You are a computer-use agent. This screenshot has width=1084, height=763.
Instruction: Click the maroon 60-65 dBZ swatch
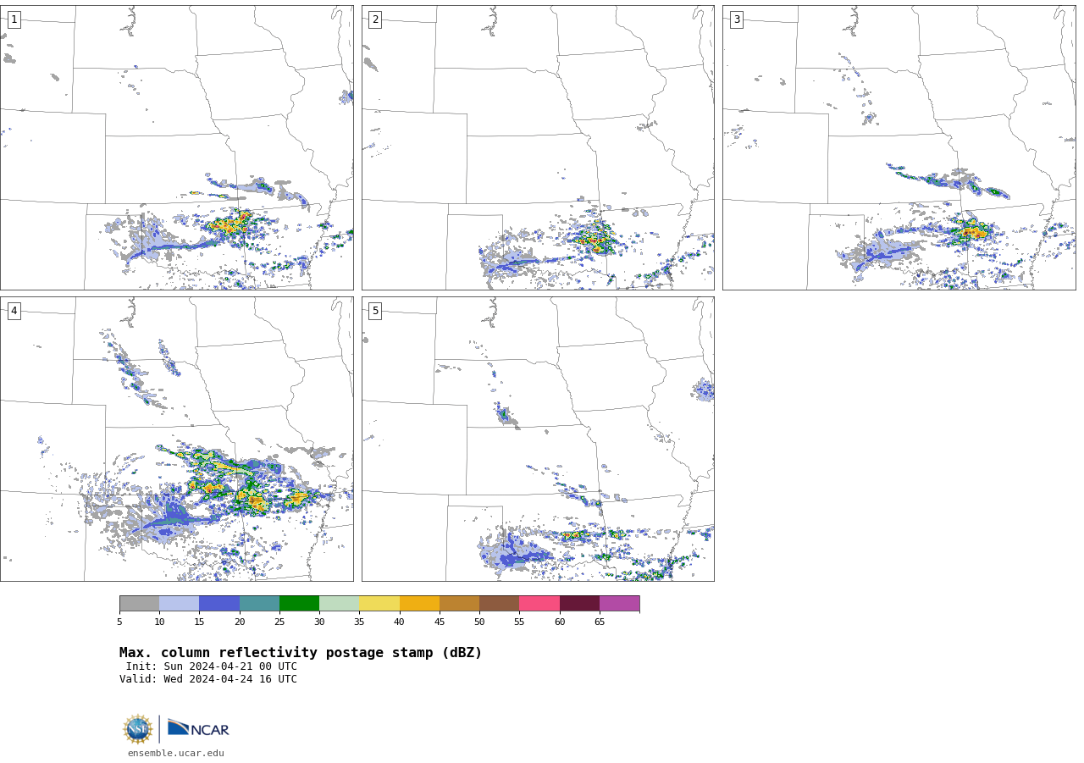(x=579, y=603)
